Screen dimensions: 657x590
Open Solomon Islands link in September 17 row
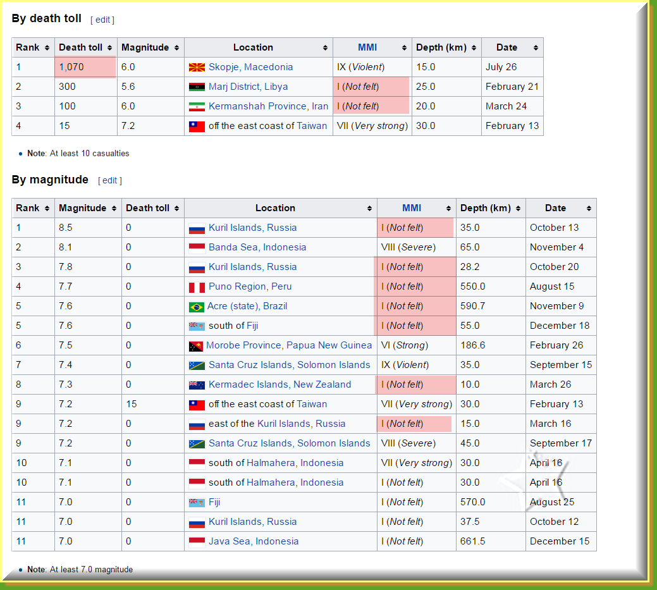[333, 443]
